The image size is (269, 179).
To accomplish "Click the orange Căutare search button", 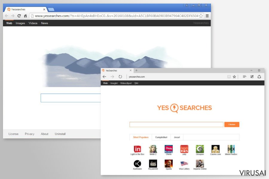I will click(x=232, y=124).
